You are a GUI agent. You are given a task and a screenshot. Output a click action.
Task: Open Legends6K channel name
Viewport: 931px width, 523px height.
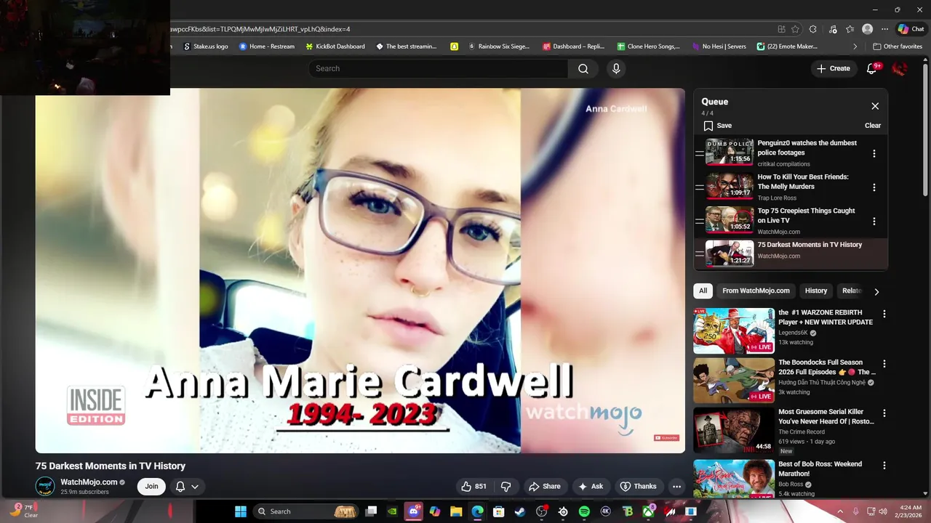tap(793, 333)
